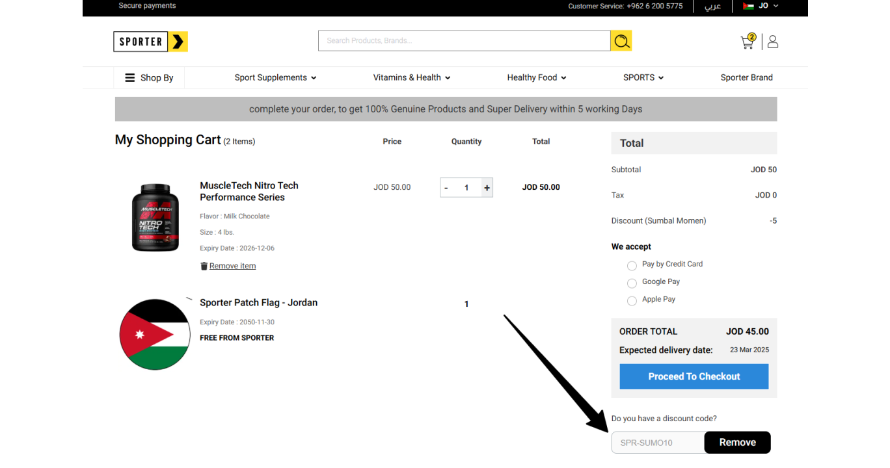Click the search products input field
The width and height of the screenshot is (890, 468).
[x=464, y=40]
